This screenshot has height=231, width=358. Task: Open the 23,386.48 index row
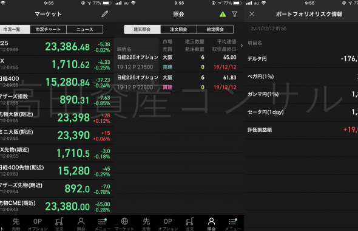tap(56, 47)
